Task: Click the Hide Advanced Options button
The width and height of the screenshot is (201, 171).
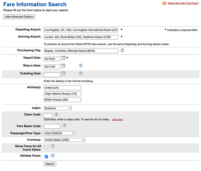Action: click(19, 17)
